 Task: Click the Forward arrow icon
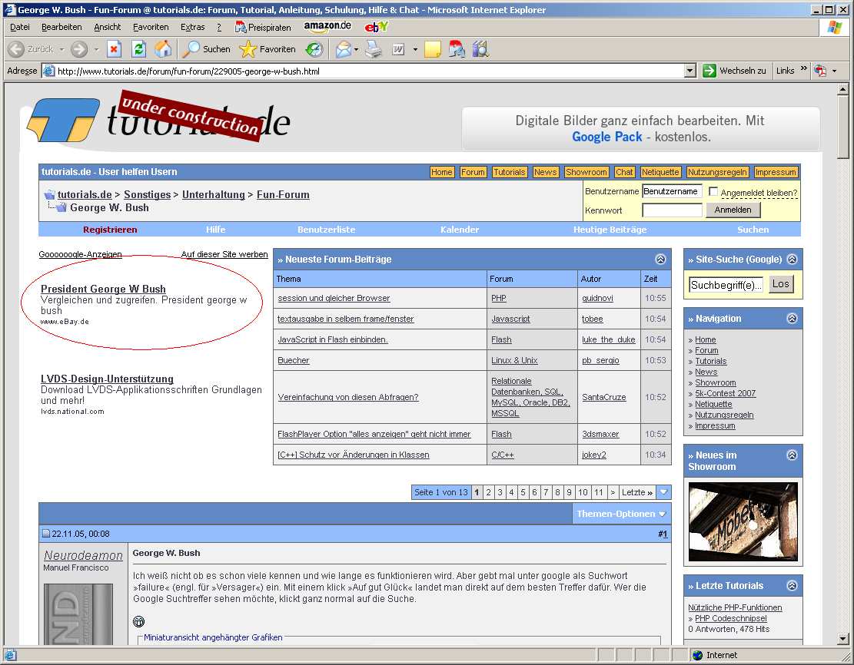(79, 49)
